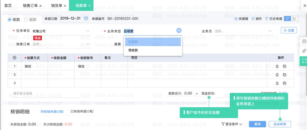Image resolution: width=307 pixels, height=130 pixels.
Task: Click the 收款账号 column header
Action: (x=88, y=58)
